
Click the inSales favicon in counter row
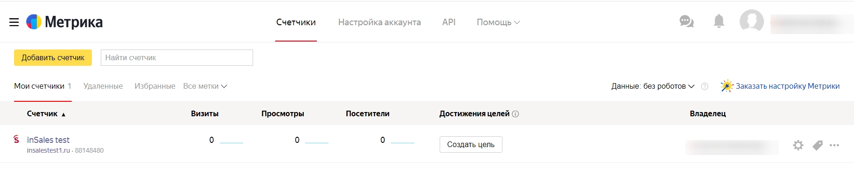tap(16, 139)
